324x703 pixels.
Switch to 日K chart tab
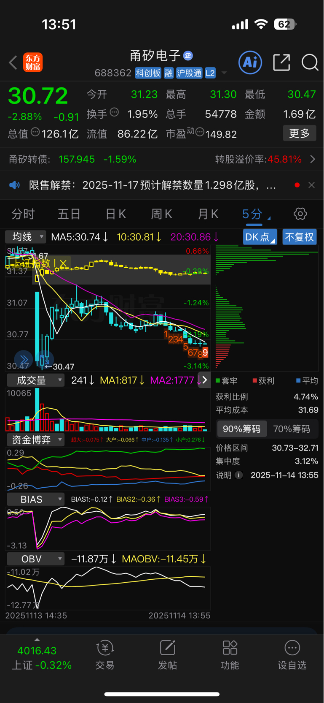116,214
